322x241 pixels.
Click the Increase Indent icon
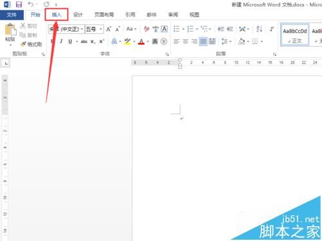pos(230,29)
